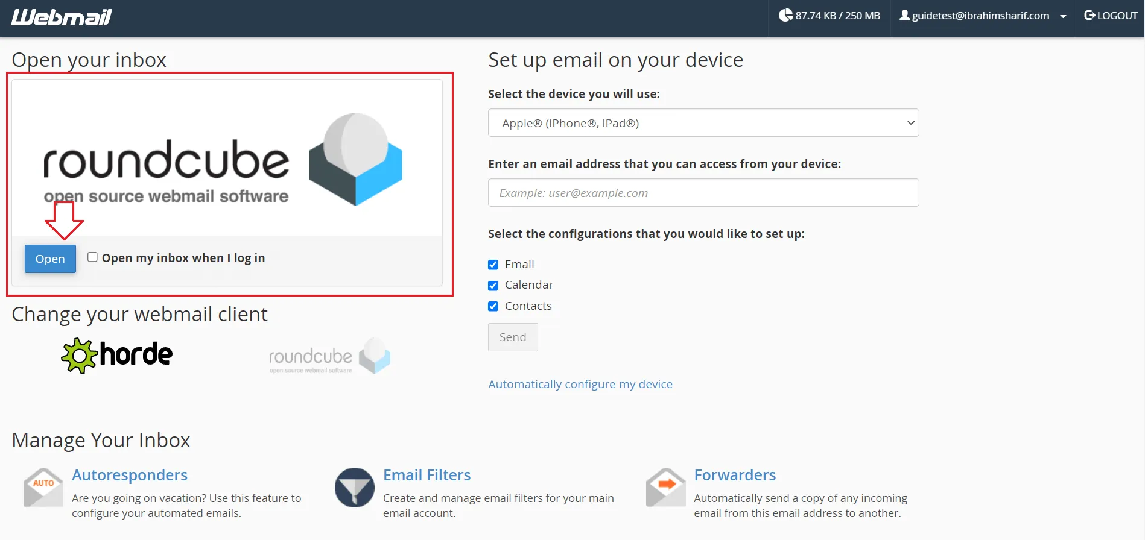The width and height of the screenshot is (1145, 540).
Task: Click the large Roundcube inbox logo
Action: click(223, 160)
